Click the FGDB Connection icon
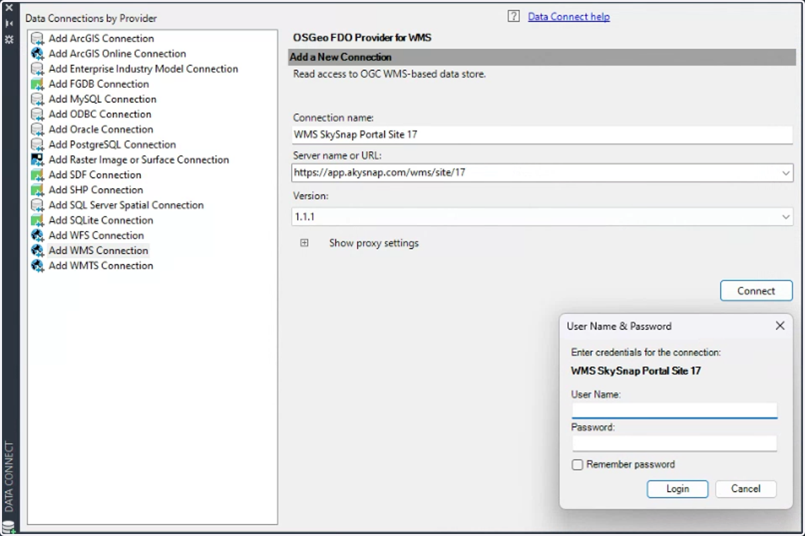The height and width of the screenshot is (536, 805). (38, 84)
